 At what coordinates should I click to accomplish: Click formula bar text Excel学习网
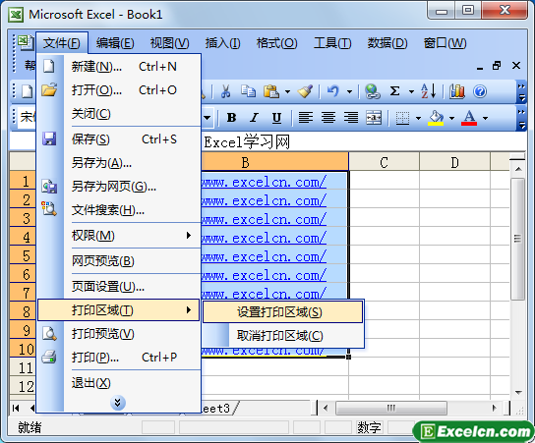point(247,141)
